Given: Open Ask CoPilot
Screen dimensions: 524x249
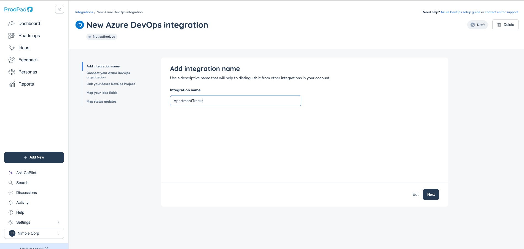Looking at the screenshot, I should (26, 173).
